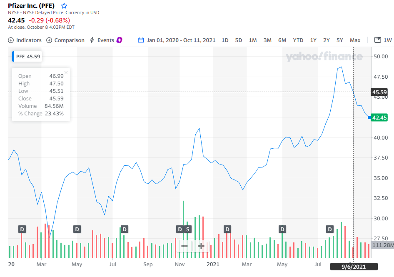Add Pfizer to watchlist with star icon
This screenshot has width=394, height=277.
pyautogui.click(x=64, y=6)
